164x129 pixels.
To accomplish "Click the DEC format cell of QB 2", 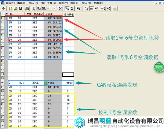I will [x=38, y=91].
